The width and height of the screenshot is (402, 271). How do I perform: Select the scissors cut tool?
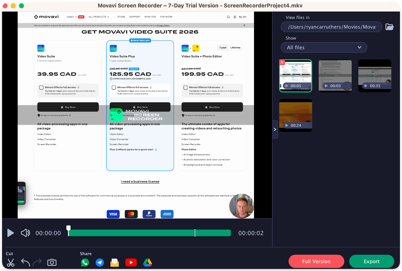pyautogui.click(x=11, y=262)
